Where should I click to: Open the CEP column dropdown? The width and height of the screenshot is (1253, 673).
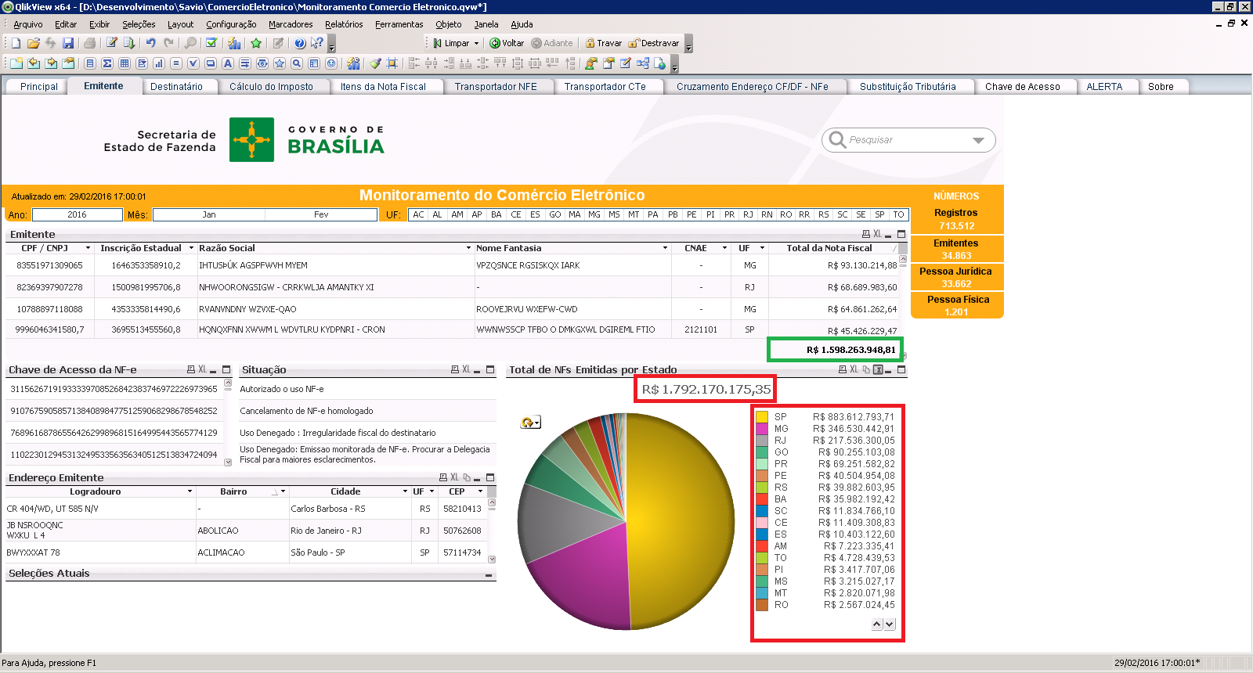click(x=480, y=491)
